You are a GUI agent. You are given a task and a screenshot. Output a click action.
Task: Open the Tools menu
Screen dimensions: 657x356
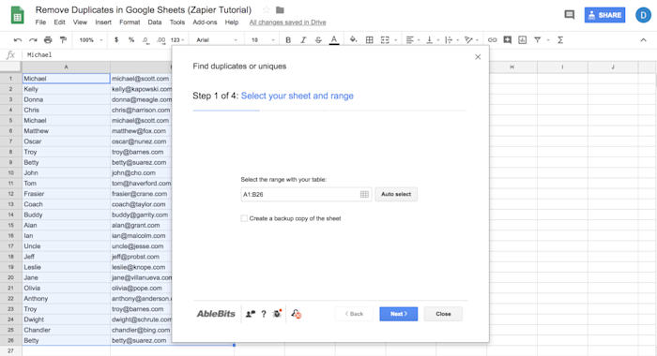click(x=177, y=22)
